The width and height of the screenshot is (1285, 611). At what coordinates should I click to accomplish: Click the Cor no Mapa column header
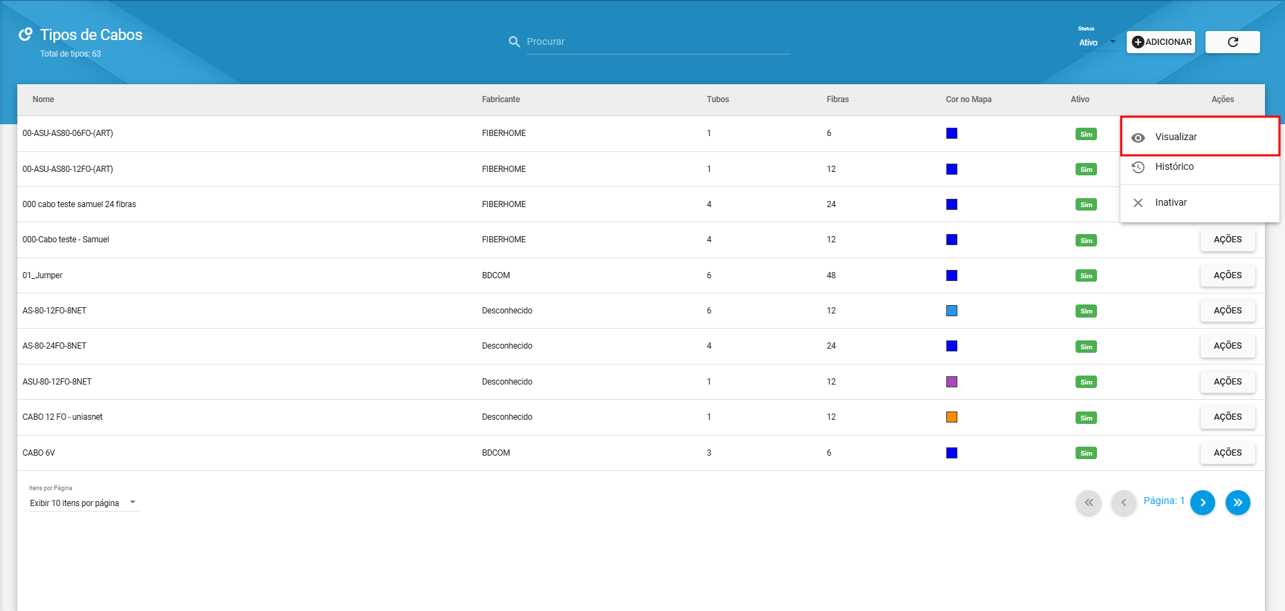pyautogui.click(x=968, y=99)
